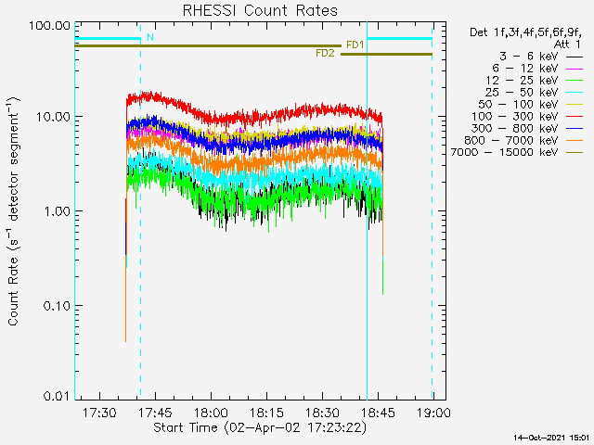Image resolution: width=594 pixels, height=445 pixels.
Task: Click the '17:30' x-axis tick label
Action: click(99, 413)
